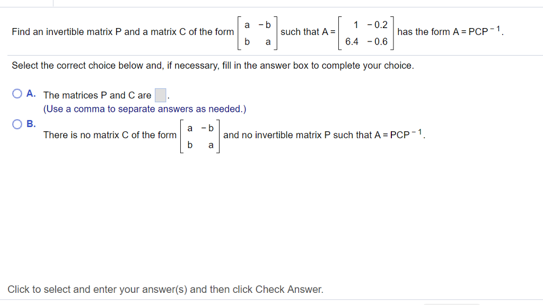Click 'The matrices P and C are' text
543x305 pixels.
tap(98, 95)
